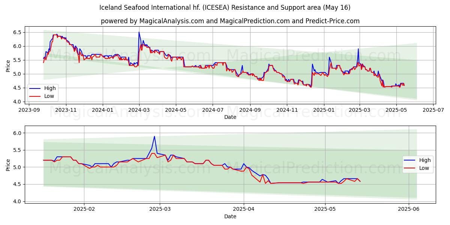Viewport: 450px width, 225px height.
Task: Click the 2024-07 date tick on the upper chart
Action: point(213,109)
